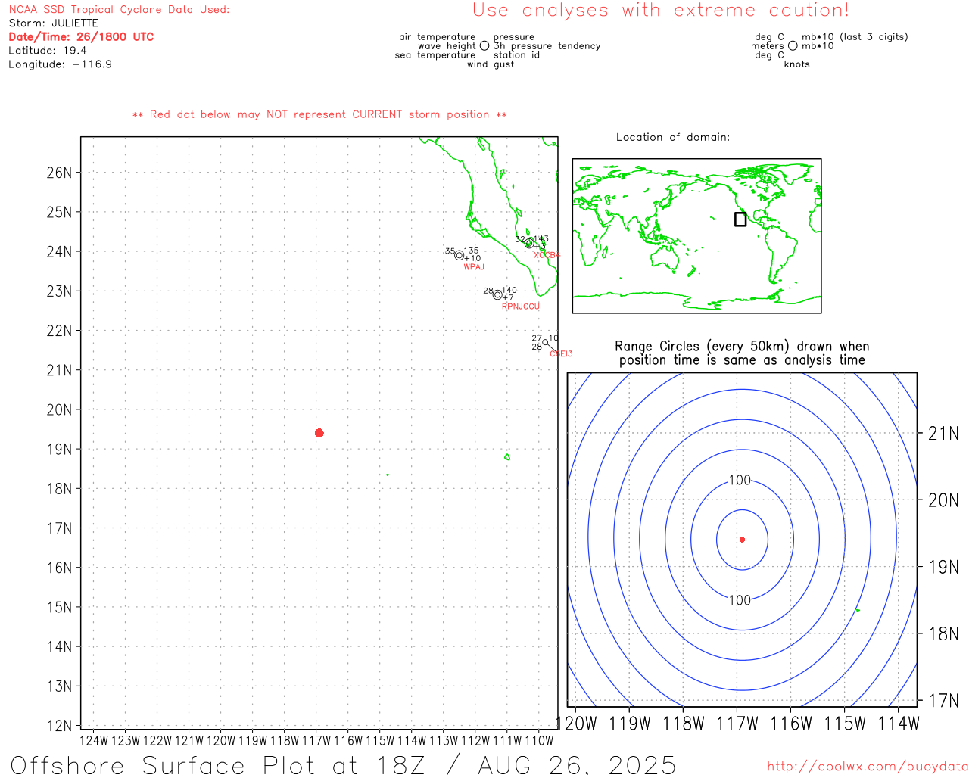Viewport: 969px width, 775px height.
Task: Click the 17N label on range plot axis
Action: tap(943, 701)
